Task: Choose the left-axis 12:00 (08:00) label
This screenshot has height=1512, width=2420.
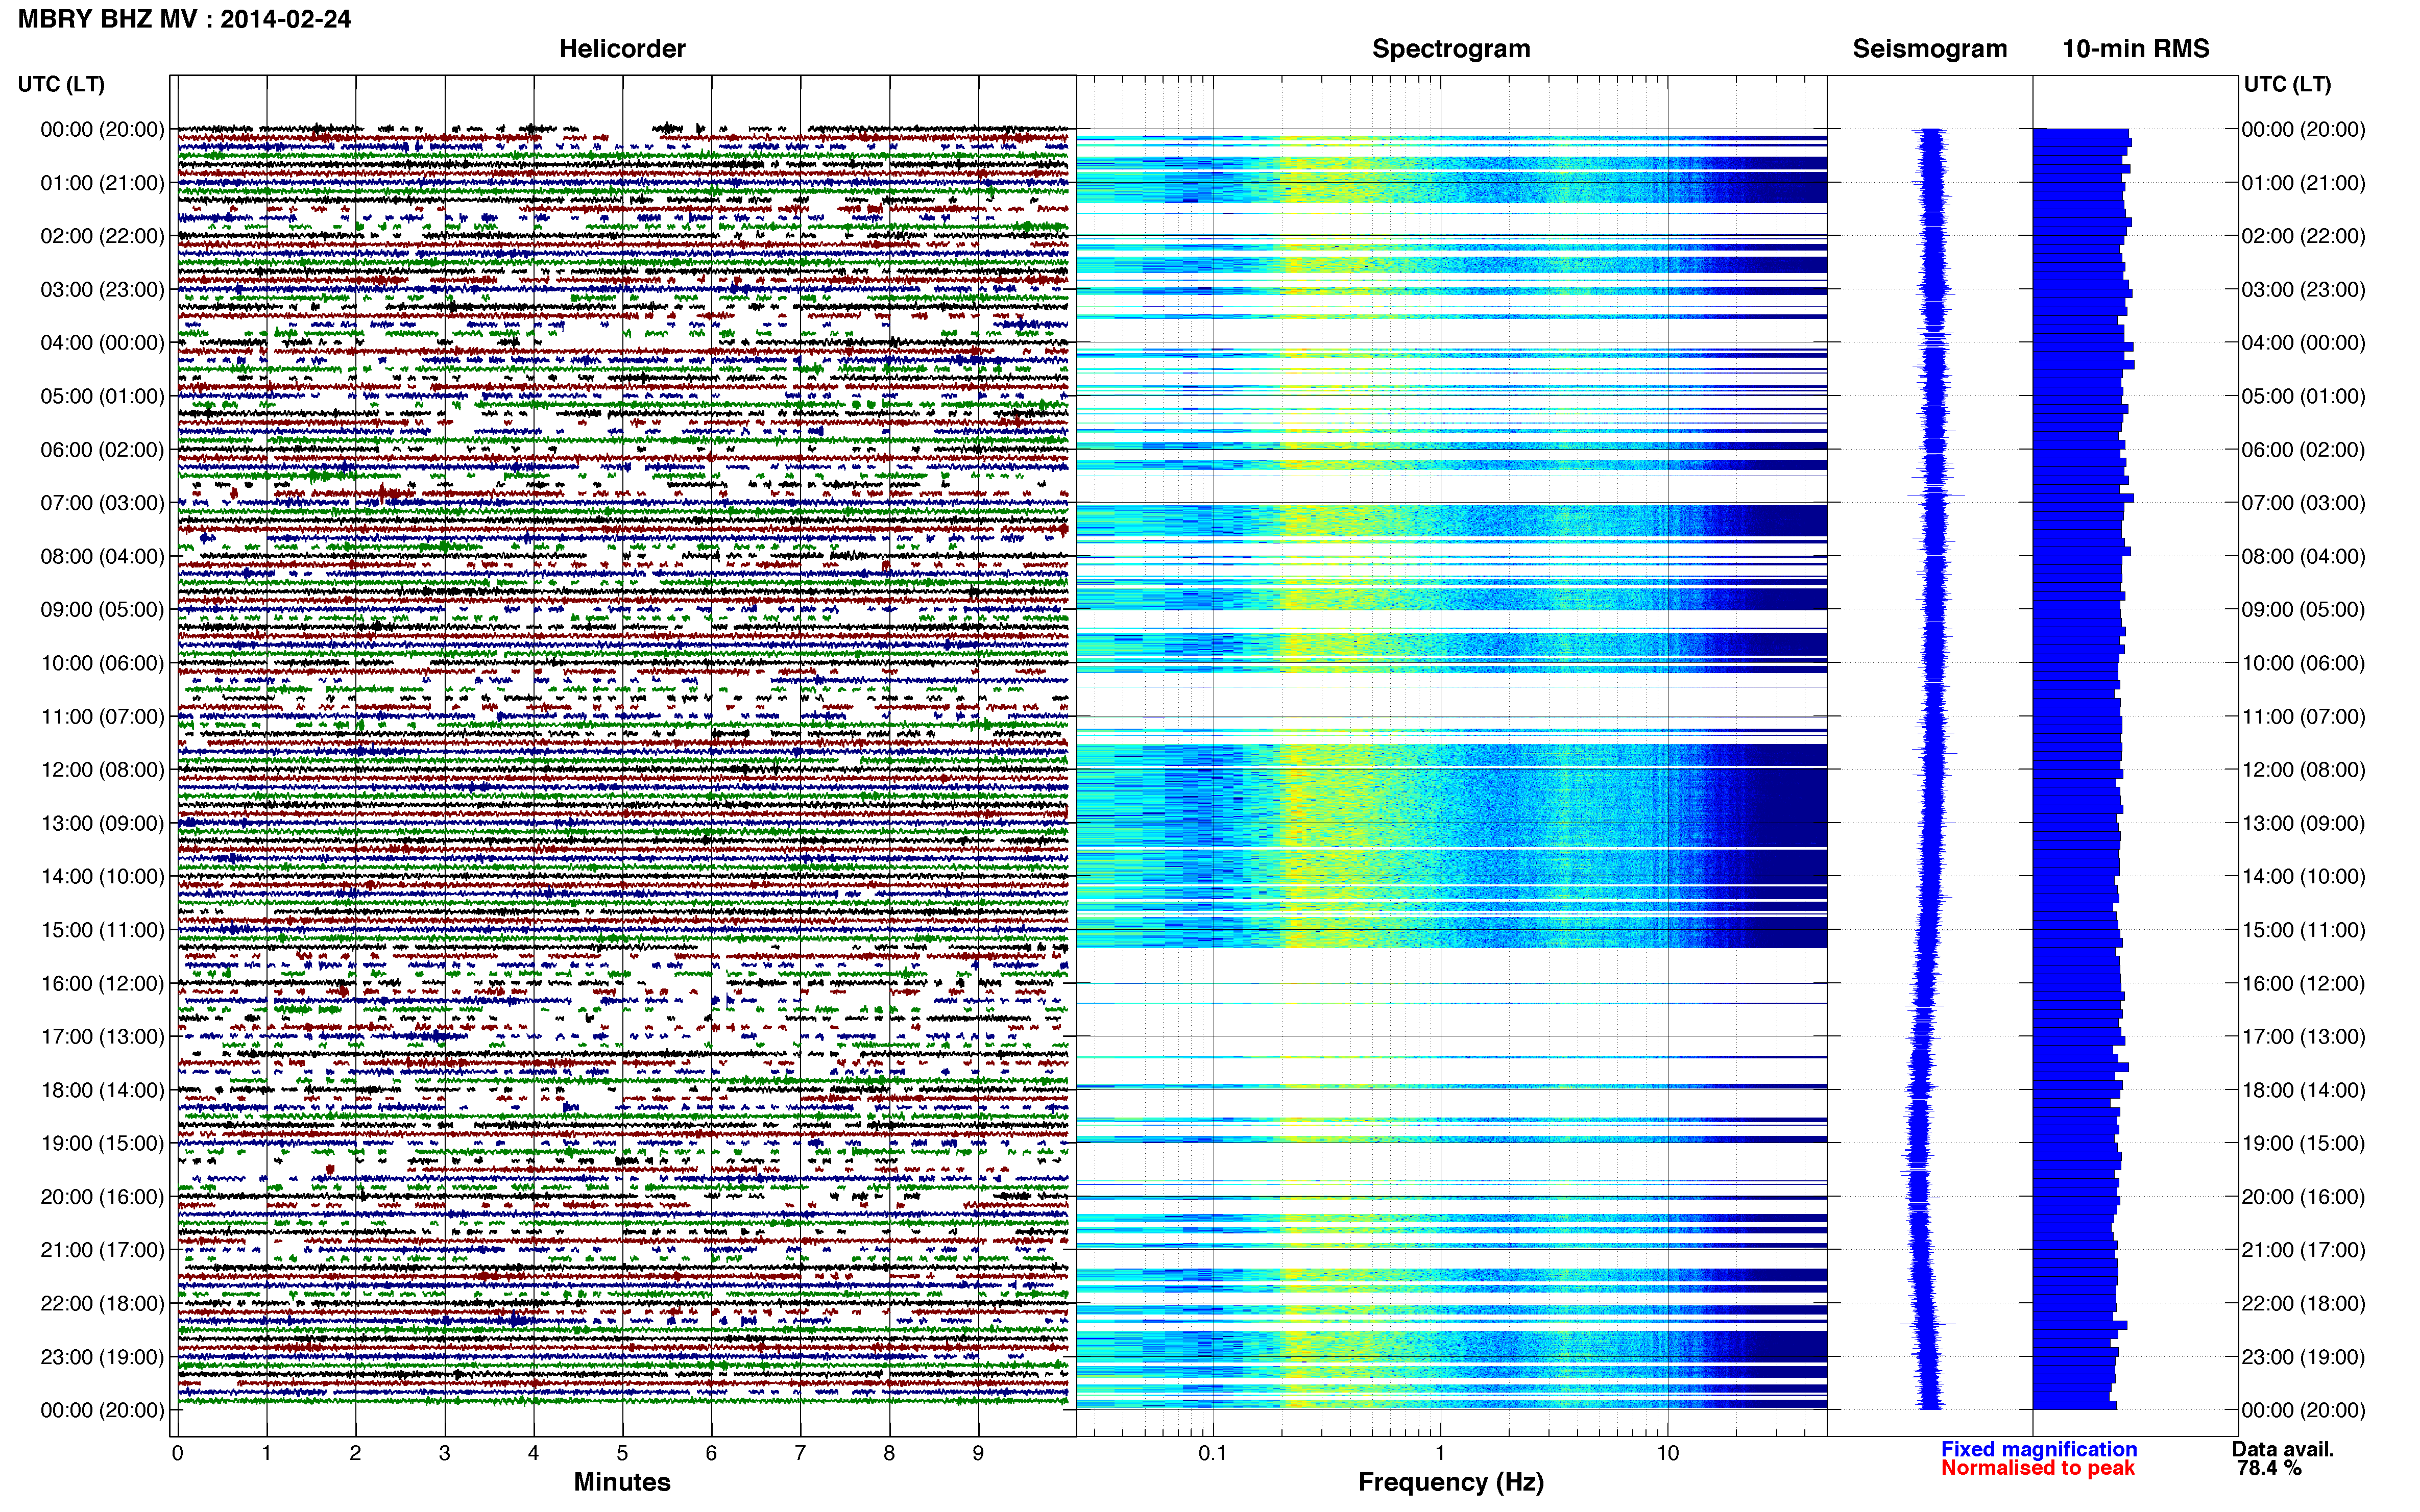Action: click(x=102, y=769)
